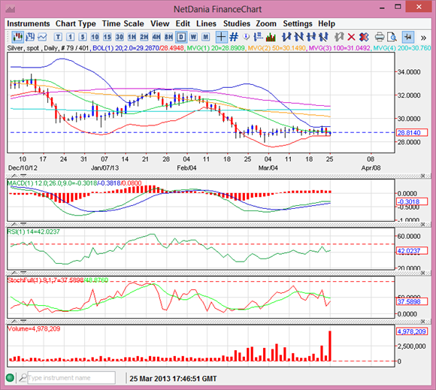436x390 pixels.
Task: Open the Chart Type menu
Action: click(x=76, y=23)
